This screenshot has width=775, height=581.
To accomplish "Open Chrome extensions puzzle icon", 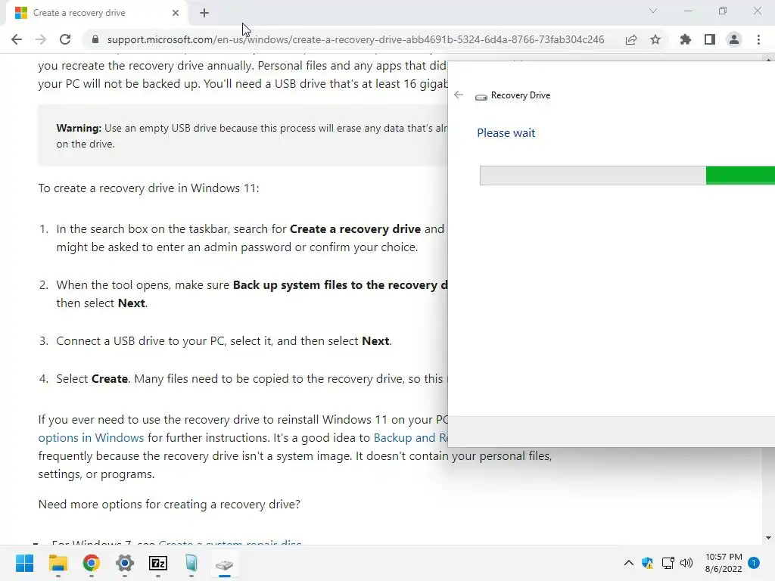I will pyautogui.click(x=686, y=39).
